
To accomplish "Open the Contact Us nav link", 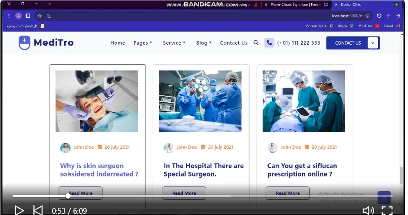I will pyautogui.click(x=234, y=43).
